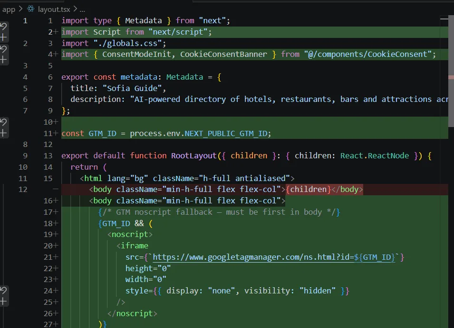Click the height="0" attribute
The image size is (454, 328).
coord(148,269)
